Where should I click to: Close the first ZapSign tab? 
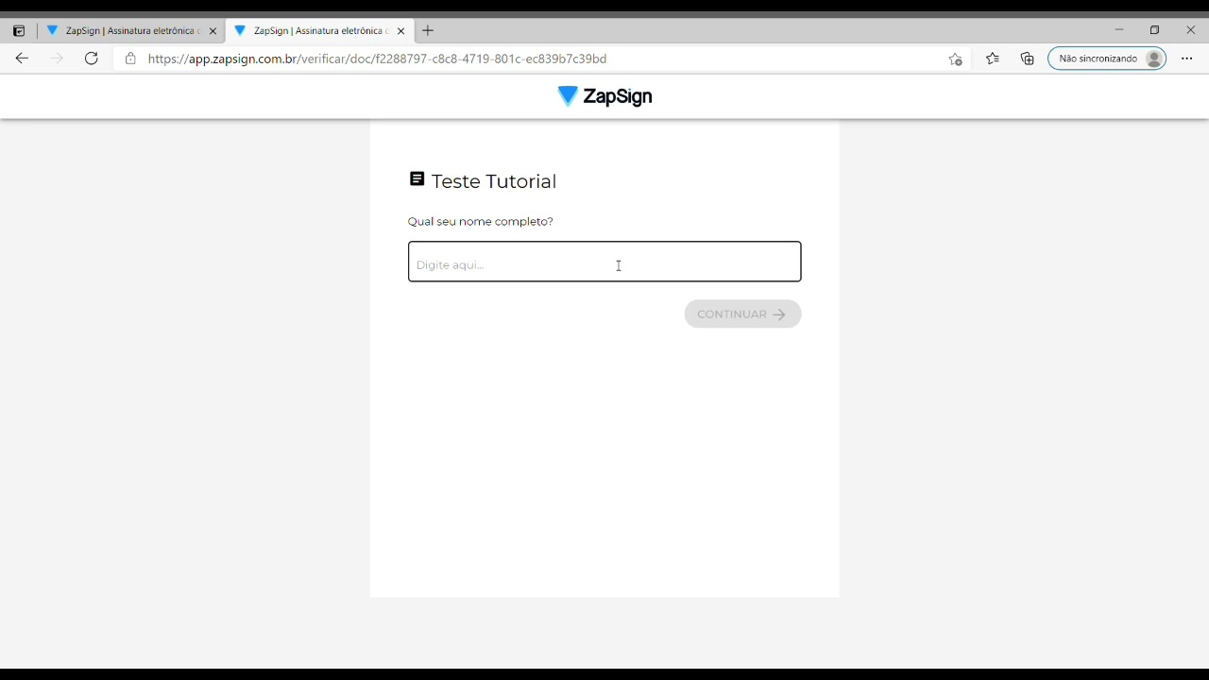[x=213, y=31]
